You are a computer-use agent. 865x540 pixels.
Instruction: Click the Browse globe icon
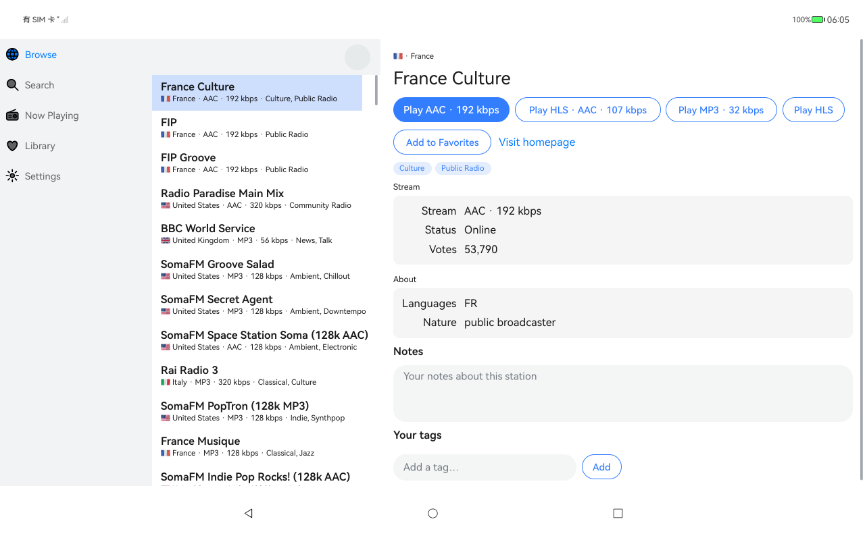pyautogui.click(x=12, y=55)
